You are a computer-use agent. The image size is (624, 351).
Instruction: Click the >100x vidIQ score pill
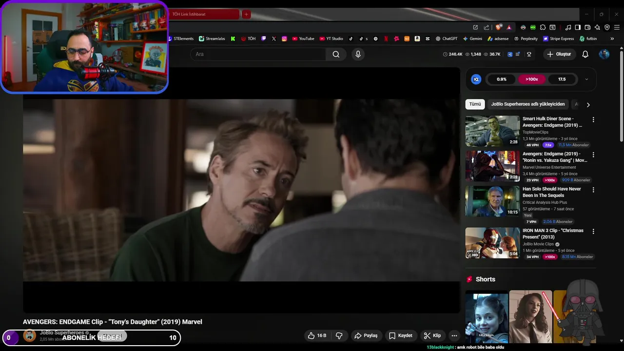pos(532,79)
